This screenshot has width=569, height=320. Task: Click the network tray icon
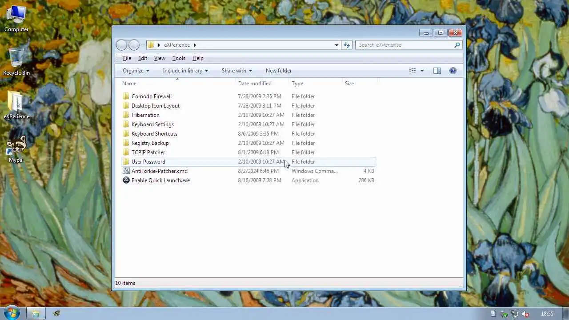click(515, 314)
